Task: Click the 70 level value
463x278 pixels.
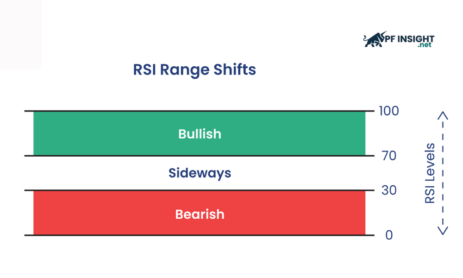Action: [389, 156]
